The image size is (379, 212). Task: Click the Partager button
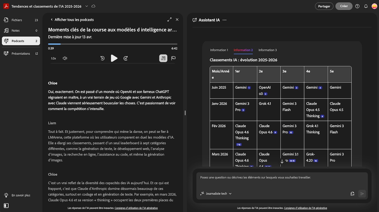(x=324, y=6)
